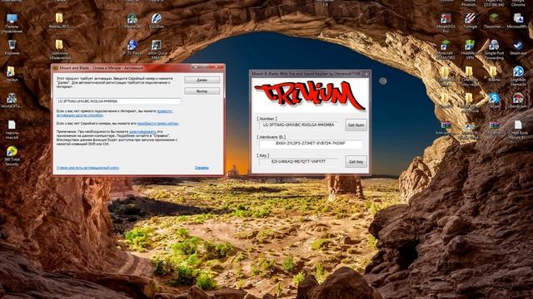Follow the 'деактивировать' link in the note
The width and height of the screenshot is (533, 299).
tap(142, 131)
